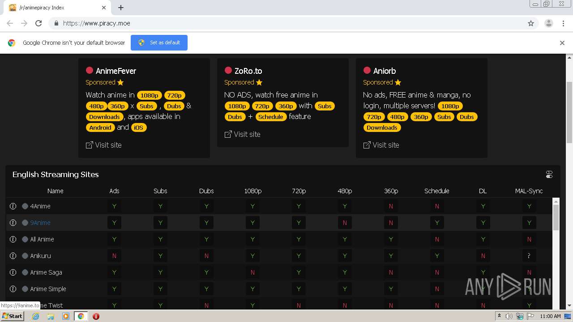Sort table by MAL-Sync column
573x322 pixels.
[529, 191]
